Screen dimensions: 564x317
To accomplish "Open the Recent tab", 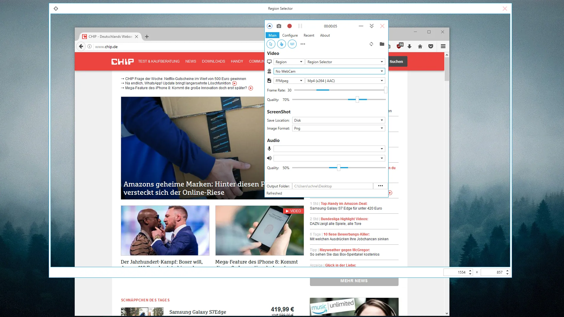I will click(309, 35).
